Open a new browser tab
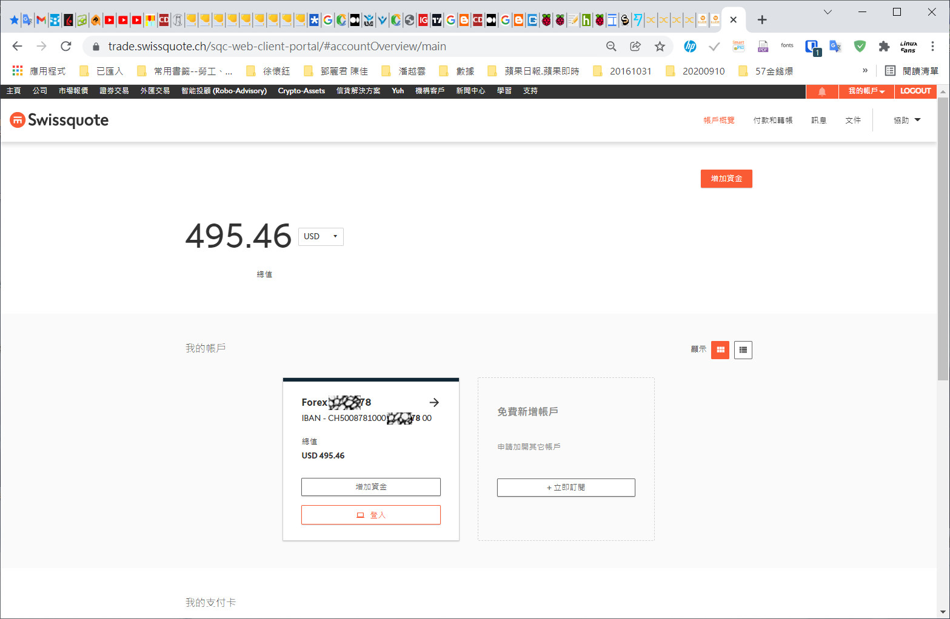Image resolution: width=950 pixels, height=619 pixels. [762, 19]
